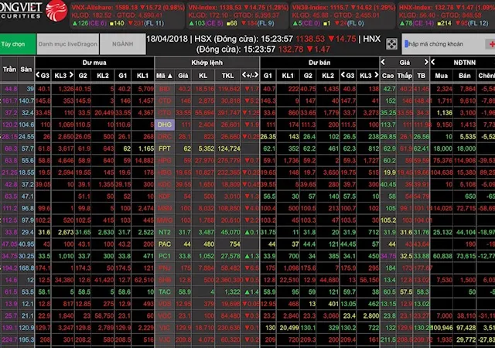495x348 pixels.
Task: Select the MSN stock code
Action: click(165, 209)
